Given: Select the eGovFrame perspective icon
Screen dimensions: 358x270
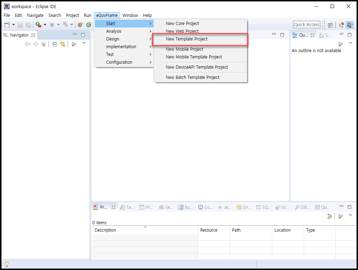Looking at the screenshot, I should click(x=350, y=25).
